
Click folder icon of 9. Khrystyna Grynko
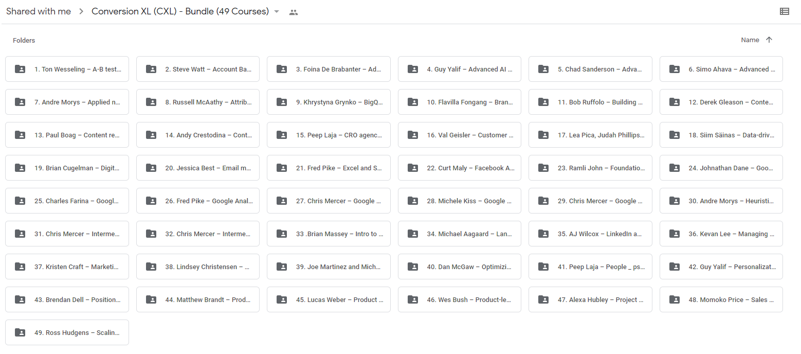click(x=282, y=102)
